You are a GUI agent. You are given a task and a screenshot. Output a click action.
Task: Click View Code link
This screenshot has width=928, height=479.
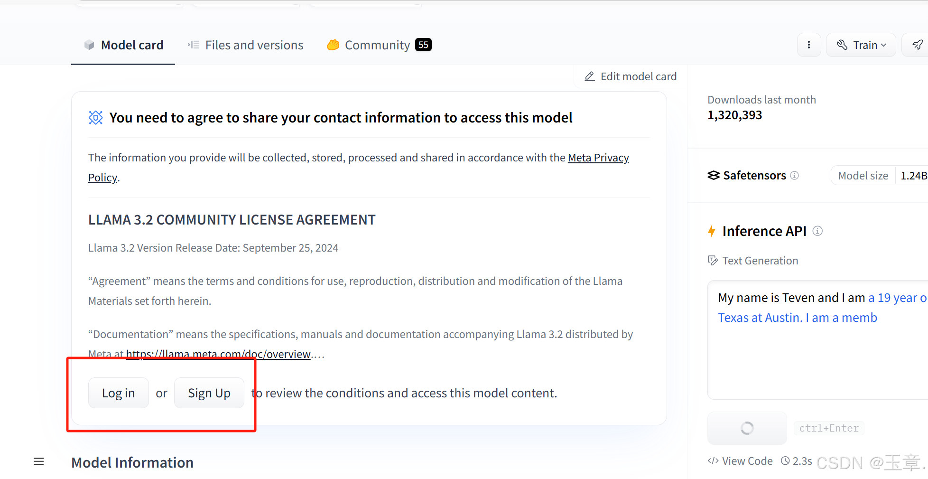(740, 461)
